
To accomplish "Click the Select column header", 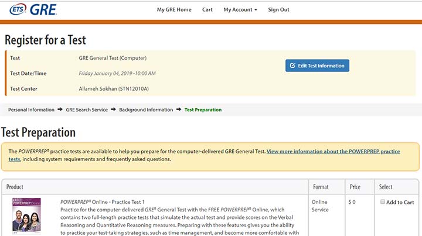I will [386, 187].
